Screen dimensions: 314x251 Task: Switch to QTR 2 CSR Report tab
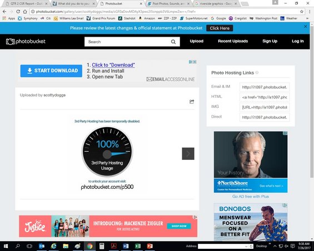27,3
